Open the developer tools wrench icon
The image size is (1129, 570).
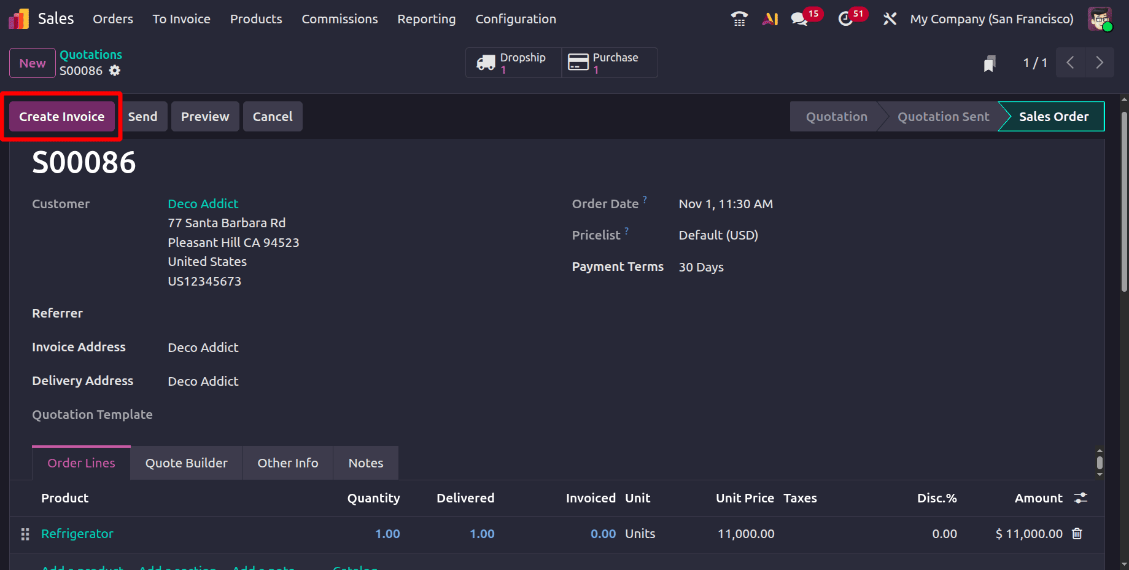point(890,18)
